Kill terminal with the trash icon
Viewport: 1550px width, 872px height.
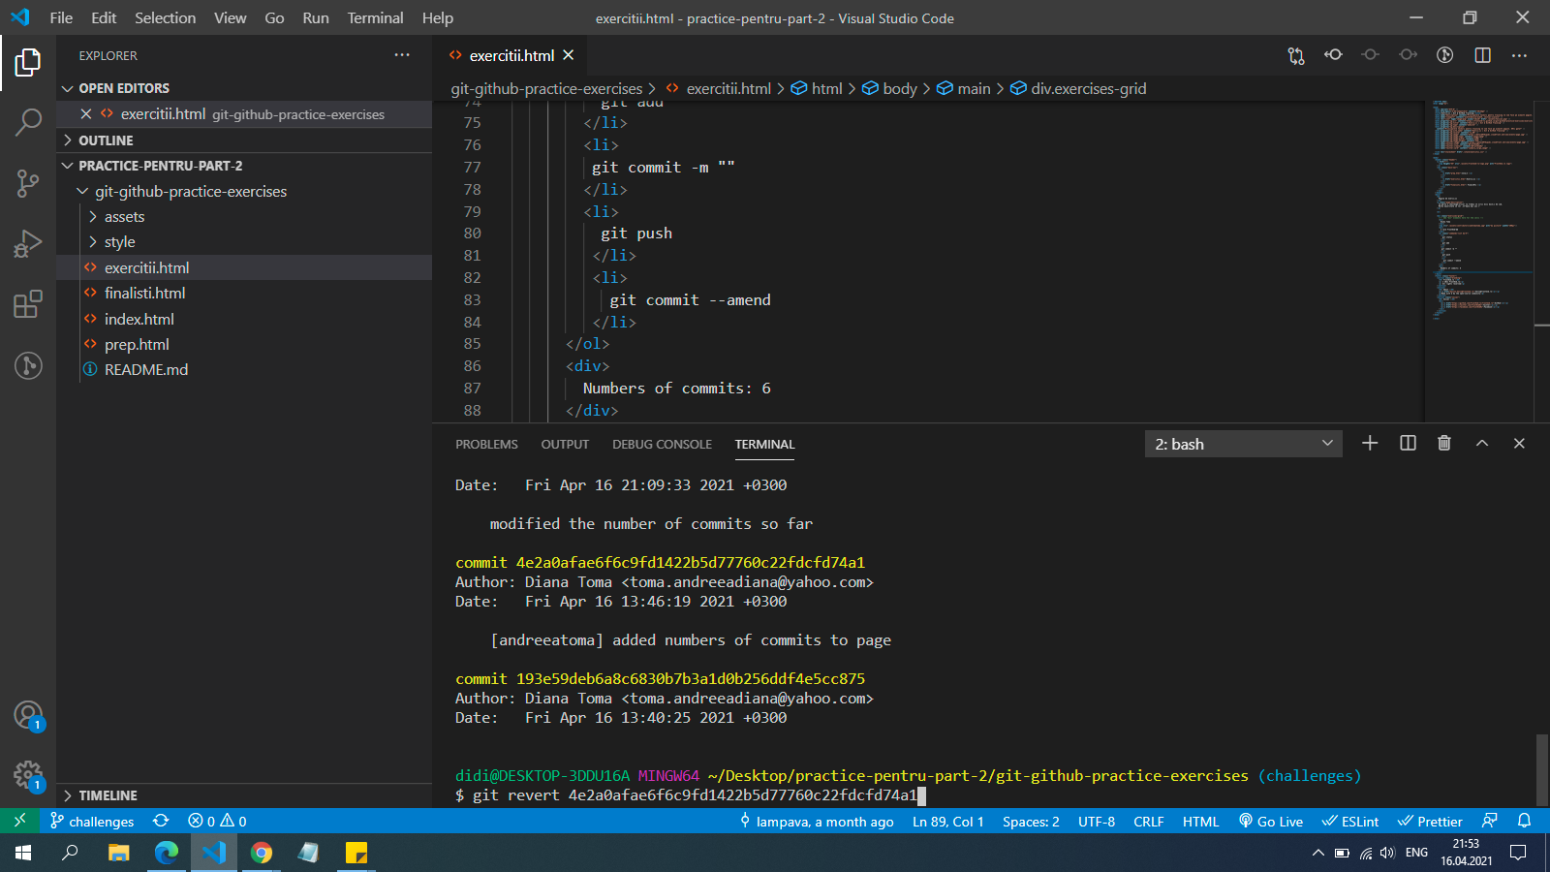(x=1444, y=443)
